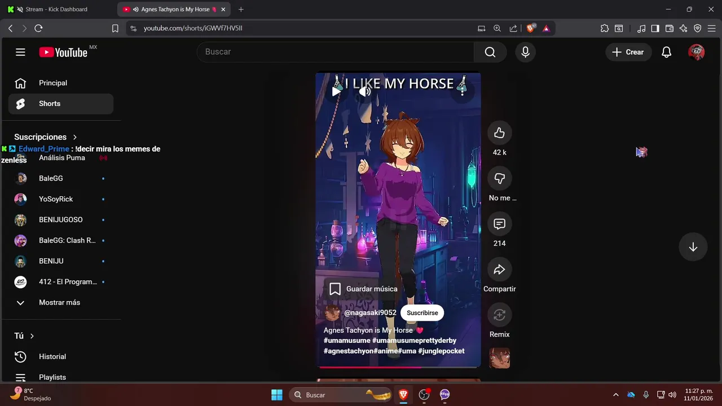Viewport: 722px width, 406px height.
Task: Bookmark this page in address bar
Action: click(115, 28)
